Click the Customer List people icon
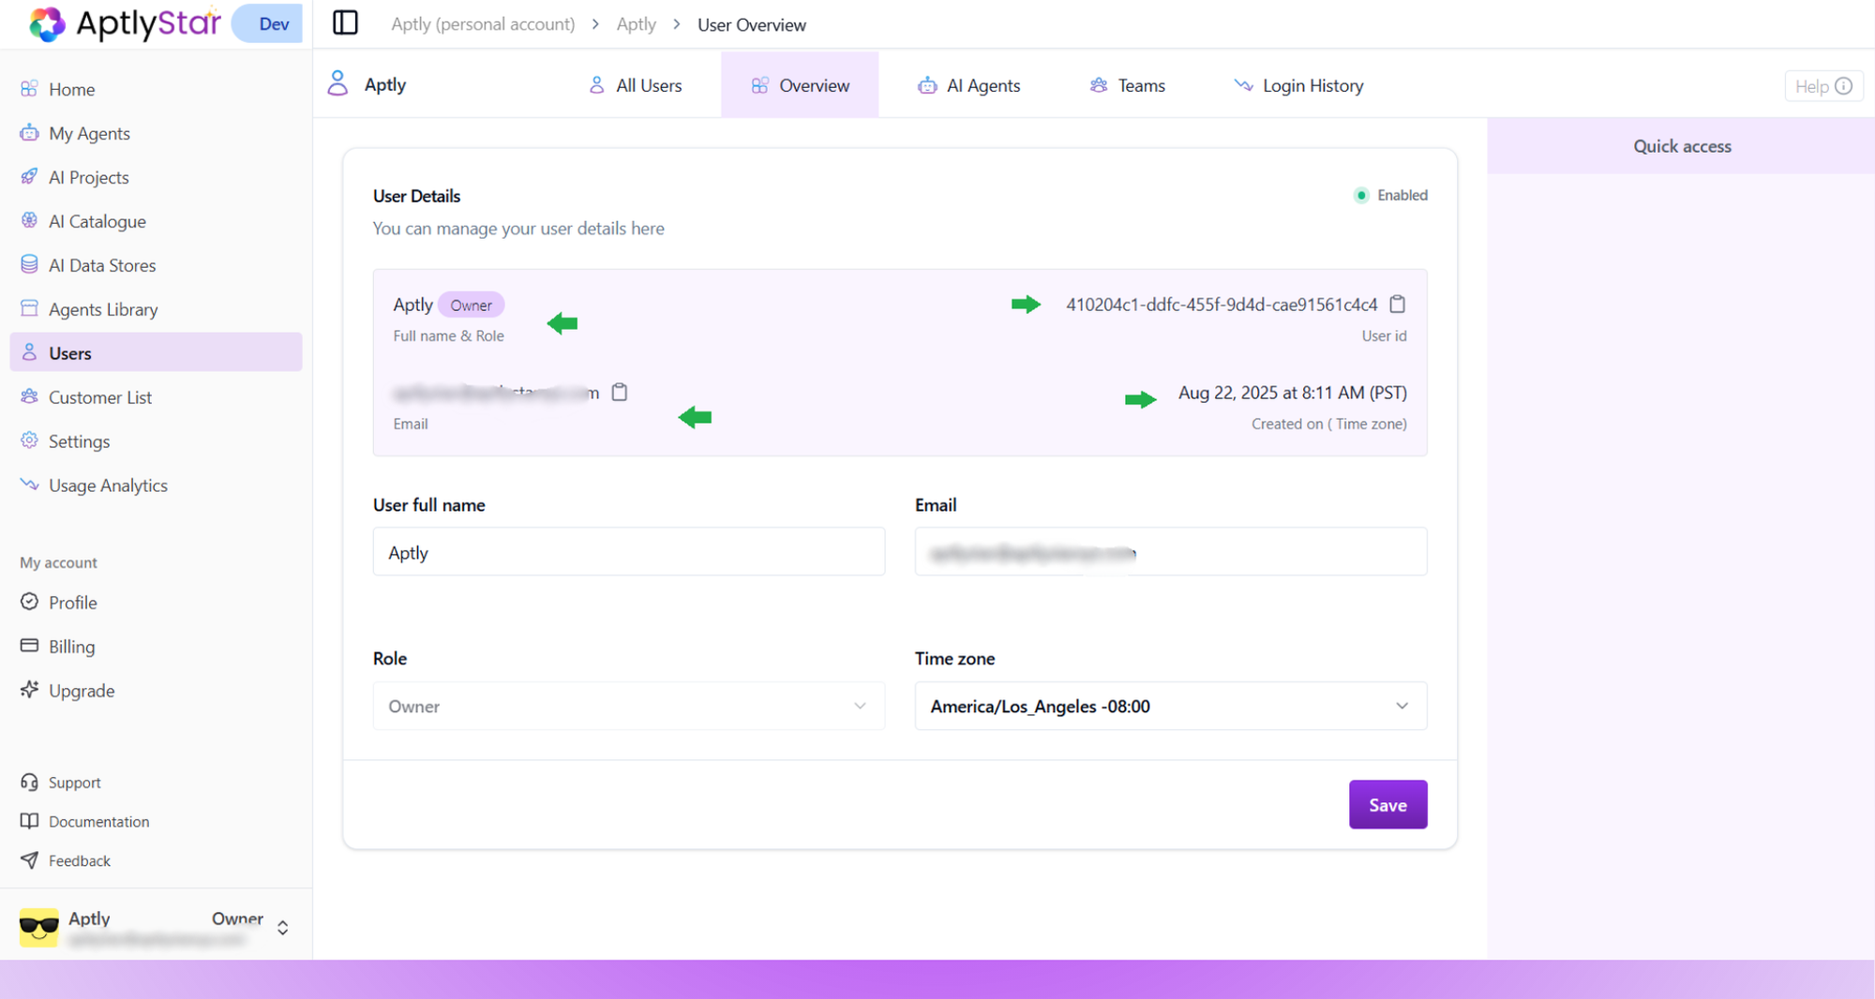1875x999 pixels. point(29,397)
